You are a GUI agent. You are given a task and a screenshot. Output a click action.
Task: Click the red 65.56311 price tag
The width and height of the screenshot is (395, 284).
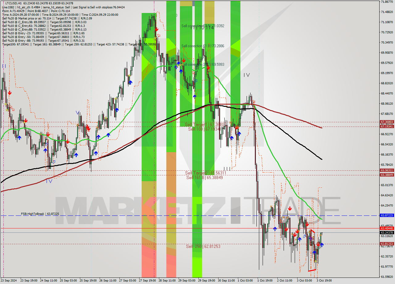(387, 170)
